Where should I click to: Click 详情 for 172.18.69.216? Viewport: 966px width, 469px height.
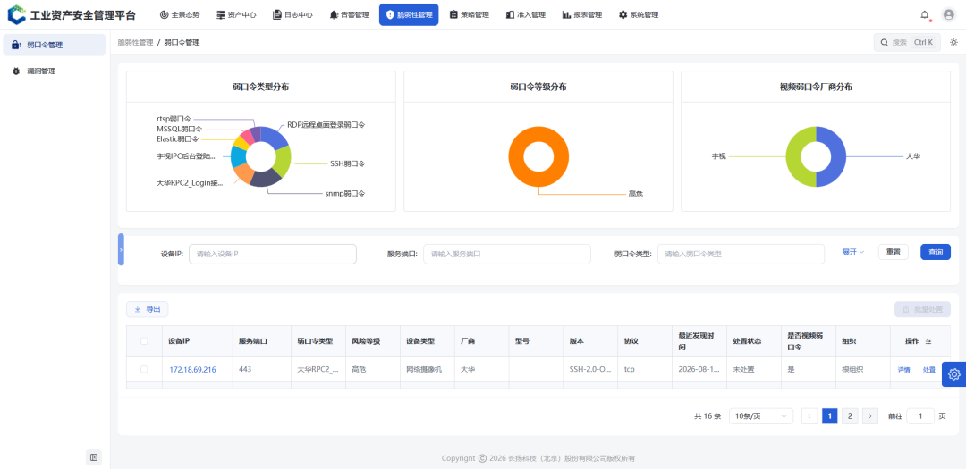903,370
